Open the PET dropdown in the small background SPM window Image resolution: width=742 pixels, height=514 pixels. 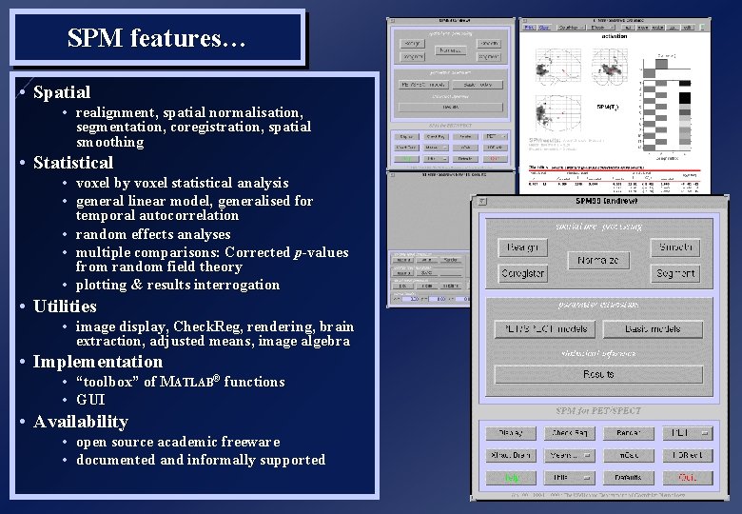pyautogui.click(x=495, y=136)
